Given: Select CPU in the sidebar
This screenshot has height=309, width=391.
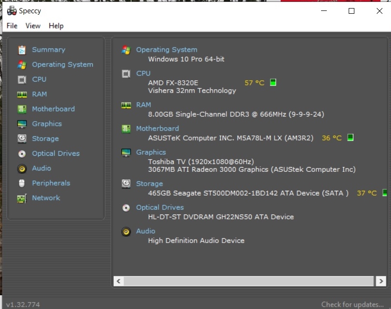Looking at the screenshot, I should [39, 79].
